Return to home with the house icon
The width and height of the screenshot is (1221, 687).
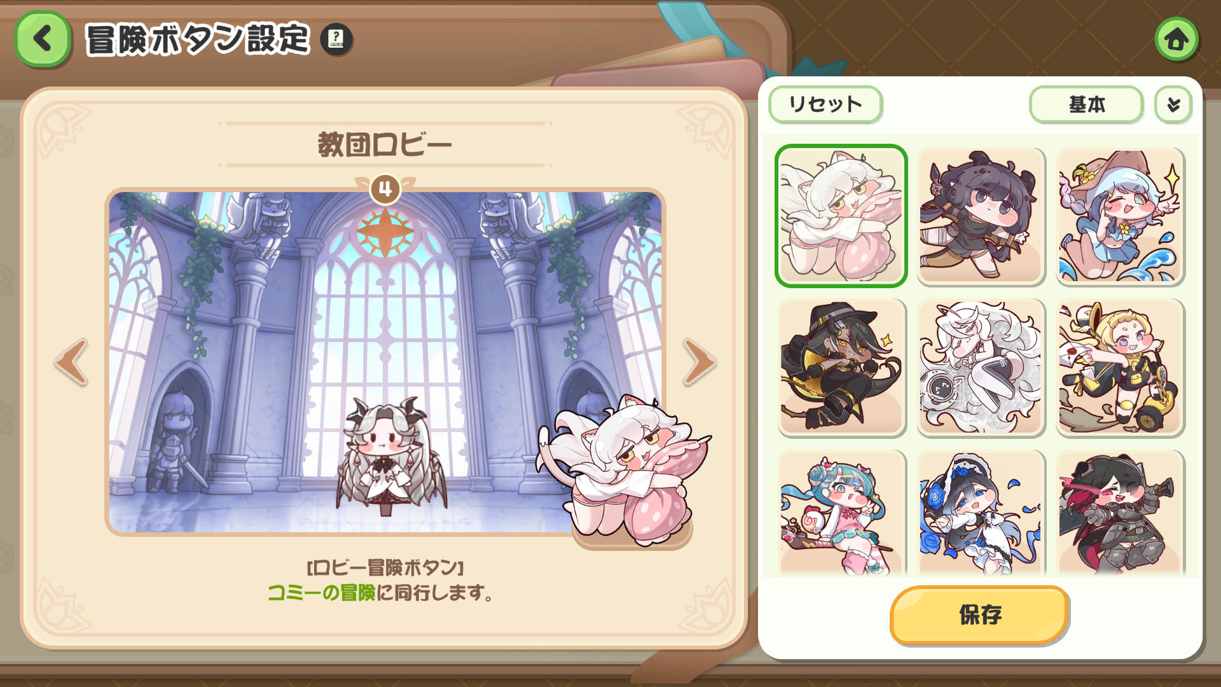point(1176,39)
